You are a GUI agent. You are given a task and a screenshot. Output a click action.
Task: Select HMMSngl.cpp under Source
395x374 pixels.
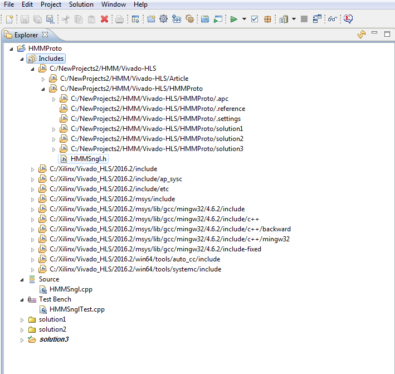click(66, 289)
